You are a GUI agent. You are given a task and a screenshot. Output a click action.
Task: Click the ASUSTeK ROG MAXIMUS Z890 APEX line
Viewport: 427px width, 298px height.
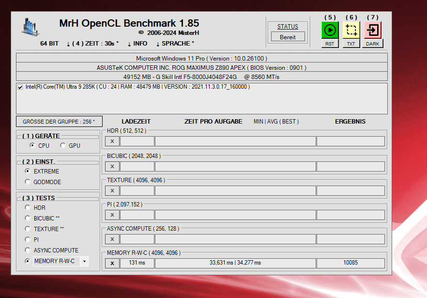(x=202, y=68)
